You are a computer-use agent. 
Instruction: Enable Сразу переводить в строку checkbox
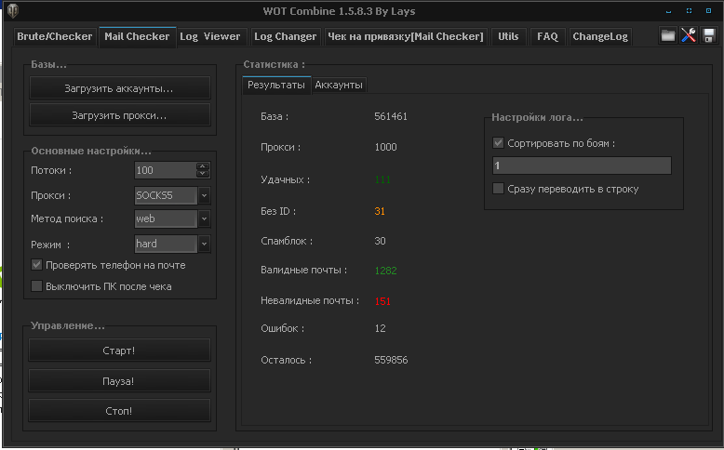(x=498, y=189)
